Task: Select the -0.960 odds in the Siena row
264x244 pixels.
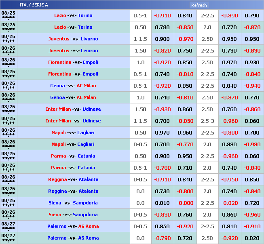Action: pyautogui.click(x=252, y=215)
